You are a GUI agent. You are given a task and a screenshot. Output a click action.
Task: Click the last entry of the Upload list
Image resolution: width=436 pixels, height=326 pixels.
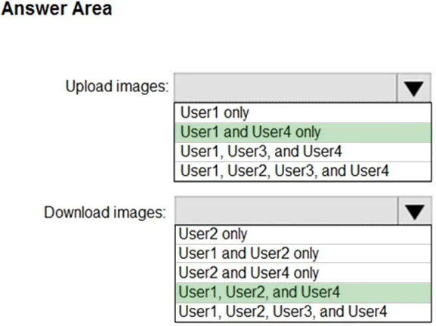point(303,171)
